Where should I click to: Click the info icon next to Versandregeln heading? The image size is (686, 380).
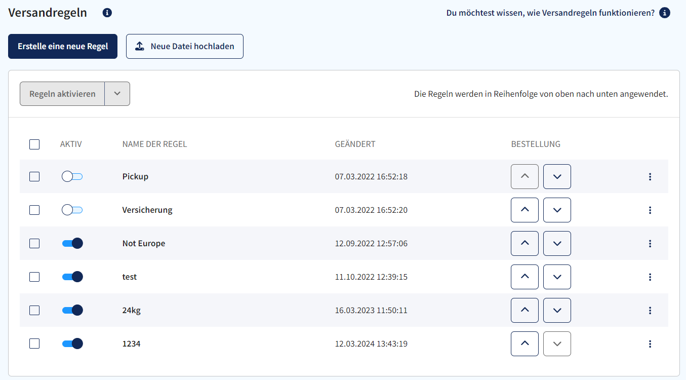107,13
